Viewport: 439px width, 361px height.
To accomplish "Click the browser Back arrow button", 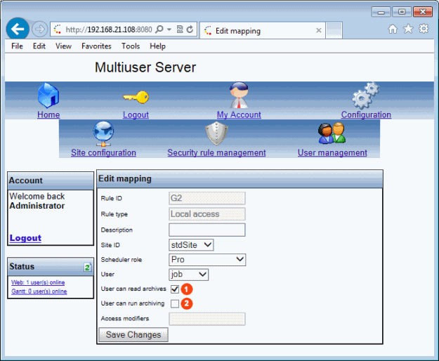I will (x=18, y=29).
